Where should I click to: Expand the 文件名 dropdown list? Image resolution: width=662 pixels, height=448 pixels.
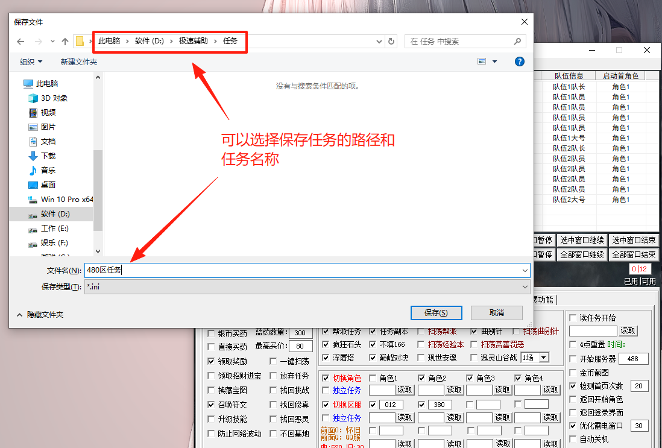click(525, 270)
